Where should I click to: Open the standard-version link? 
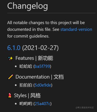(x=76, y=29)
